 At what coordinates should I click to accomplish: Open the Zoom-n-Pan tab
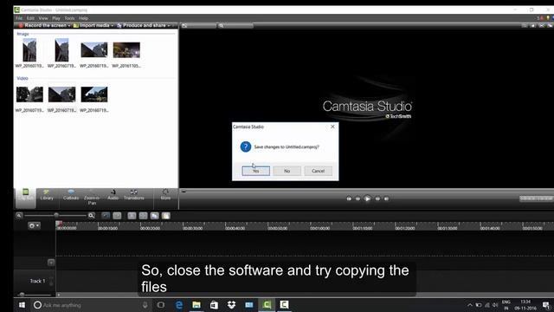tap(92, 197)
